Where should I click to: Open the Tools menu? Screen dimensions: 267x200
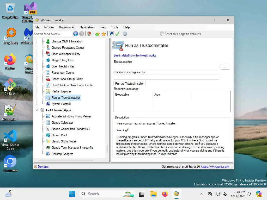(x=115, y=27)
